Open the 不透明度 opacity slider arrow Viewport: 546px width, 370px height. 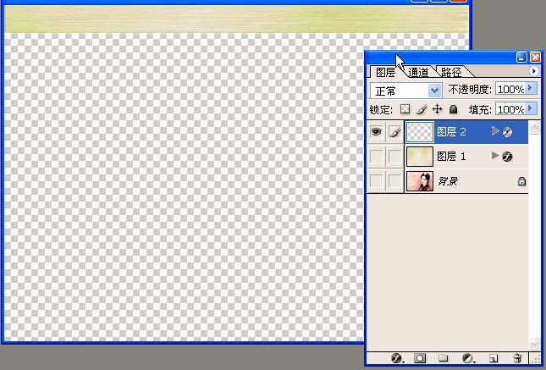[x=532, y=88]
